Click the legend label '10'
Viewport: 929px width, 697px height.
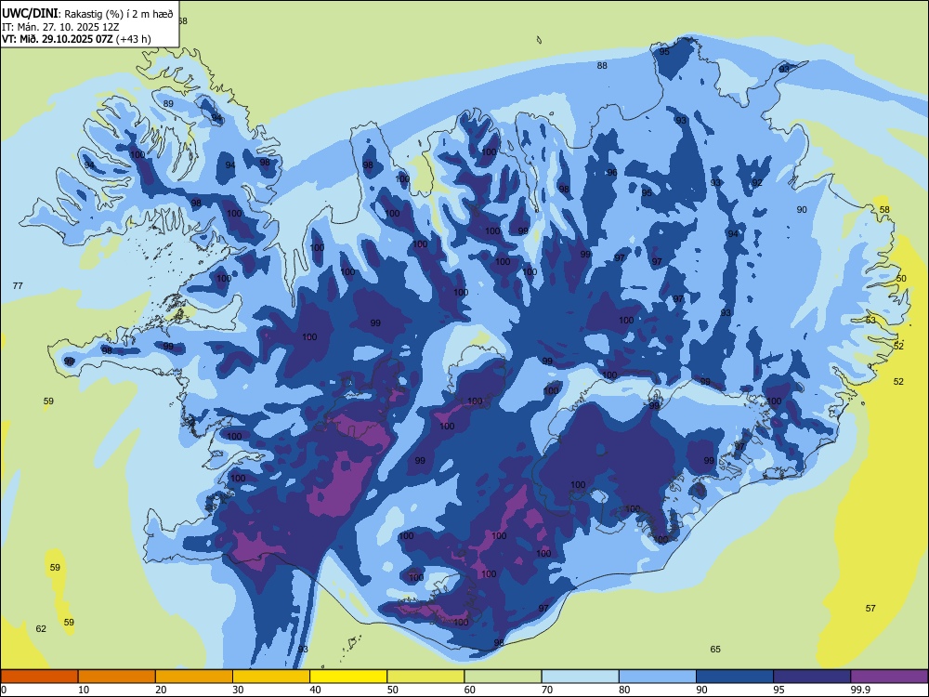[x=84, y=690]
